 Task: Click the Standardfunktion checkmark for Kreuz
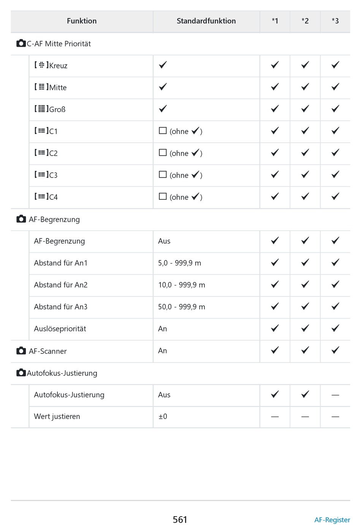163,65
